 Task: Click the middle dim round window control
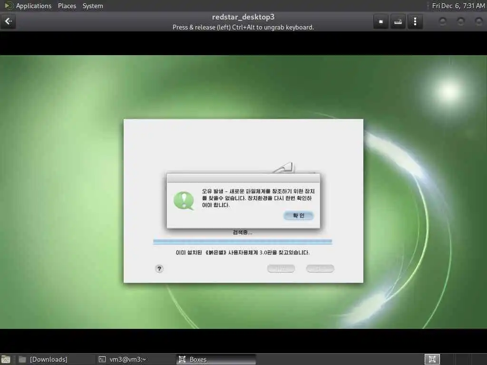460,21
